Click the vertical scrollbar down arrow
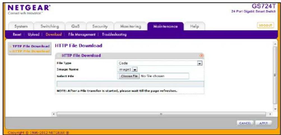Viewport: 281px width, 135px height. 275,109
